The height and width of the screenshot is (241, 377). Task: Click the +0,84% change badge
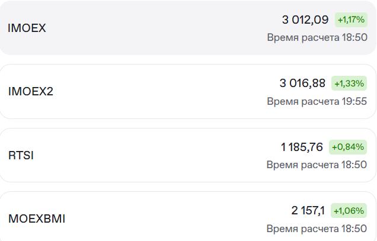pos(348,147)
